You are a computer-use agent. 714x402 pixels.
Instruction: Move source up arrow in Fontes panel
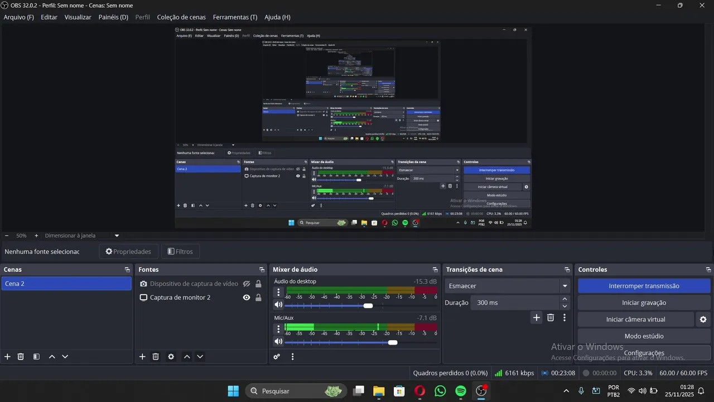coord(187,357)
